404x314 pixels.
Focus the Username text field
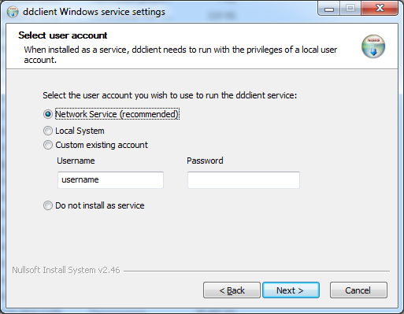tap(110, 180)
